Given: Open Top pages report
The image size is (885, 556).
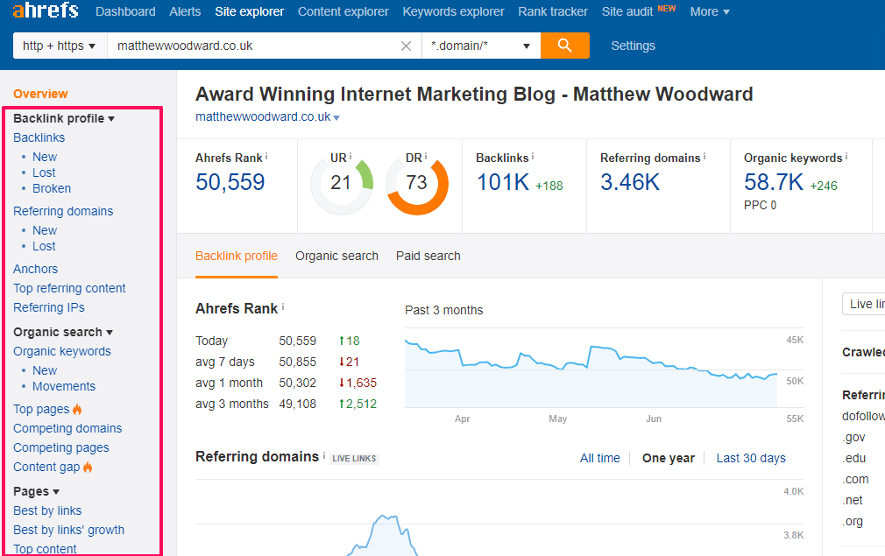Looking at the screenshot, I should (41, 410).
